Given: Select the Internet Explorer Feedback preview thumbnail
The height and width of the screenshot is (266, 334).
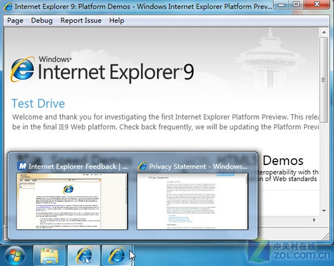Looking at the screenshot, I should pyautogui.click(x=72, y=201).
